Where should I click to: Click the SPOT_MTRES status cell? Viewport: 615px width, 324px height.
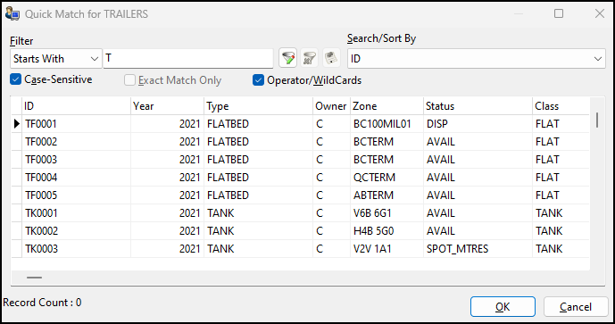click(478, 249)
